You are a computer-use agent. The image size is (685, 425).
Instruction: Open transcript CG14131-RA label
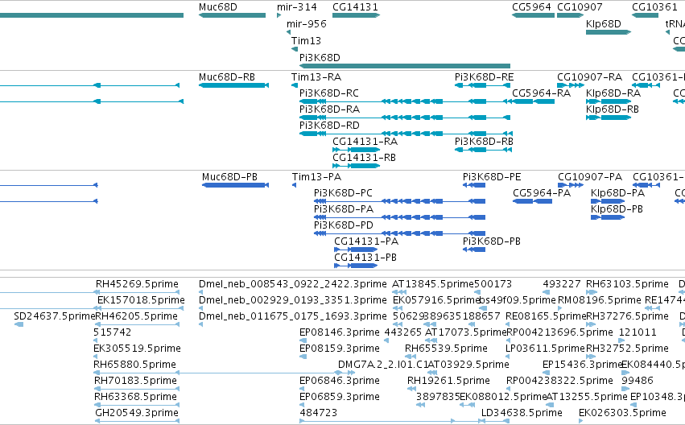coord(365,142)
